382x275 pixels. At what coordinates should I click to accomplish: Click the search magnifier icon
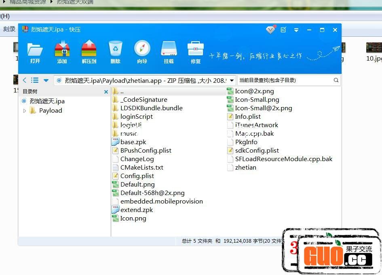point(336,80)
